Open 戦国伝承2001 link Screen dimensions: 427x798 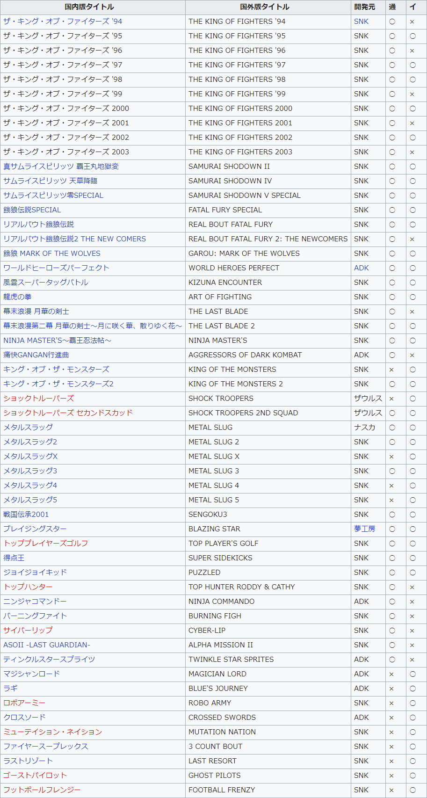tap(26, 515)
